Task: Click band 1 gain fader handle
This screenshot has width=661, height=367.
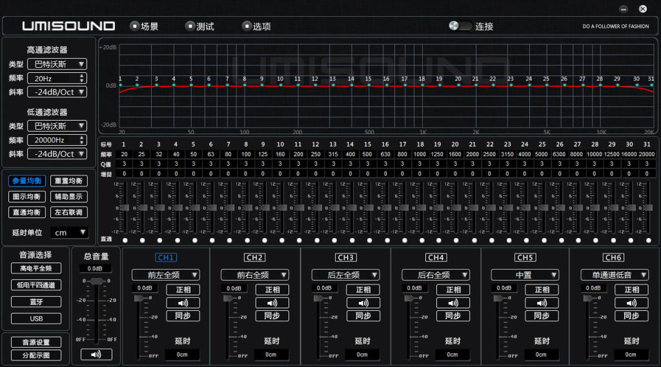Action: [125, 208]
